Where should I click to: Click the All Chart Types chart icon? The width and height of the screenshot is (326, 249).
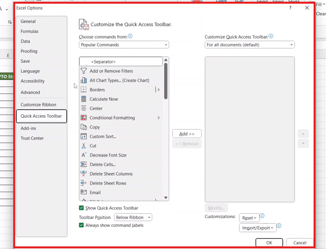coord(83,80)
